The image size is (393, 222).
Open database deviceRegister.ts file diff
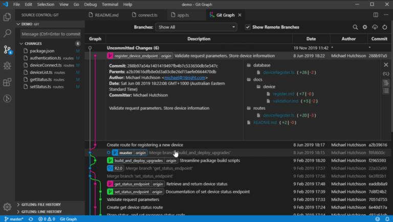tap(279, 73)
